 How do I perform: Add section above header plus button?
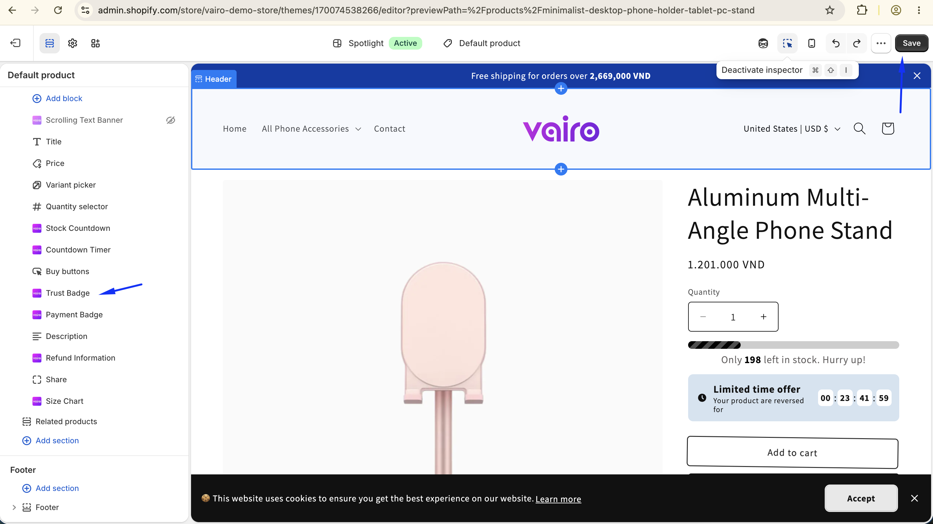(561, 88)
